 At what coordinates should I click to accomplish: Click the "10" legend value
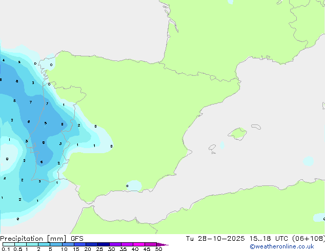click(x=64, y=249)
